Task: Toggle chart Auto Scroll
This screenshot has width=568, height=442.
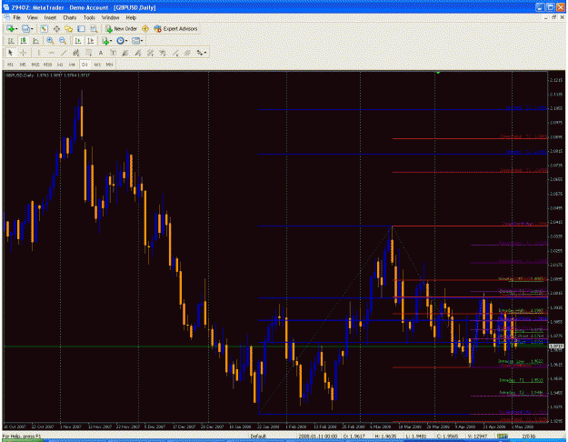Action: tap(77, 41)
